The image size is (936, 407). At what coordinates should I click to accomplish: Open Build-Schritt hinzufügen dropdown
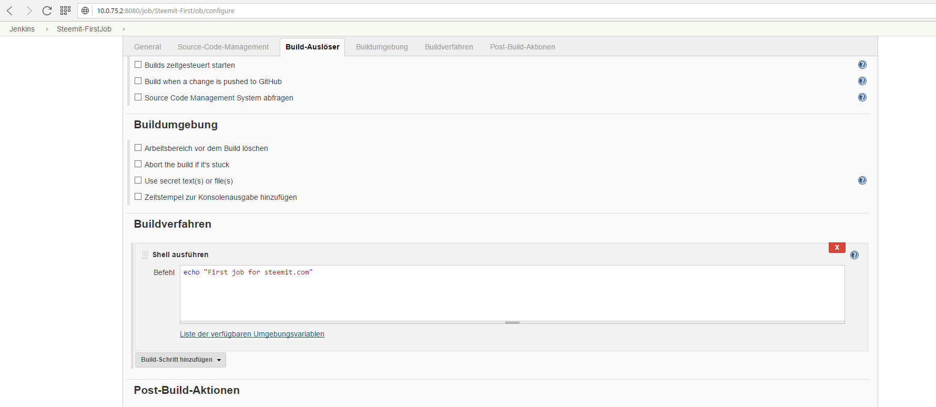coord(180,360)
